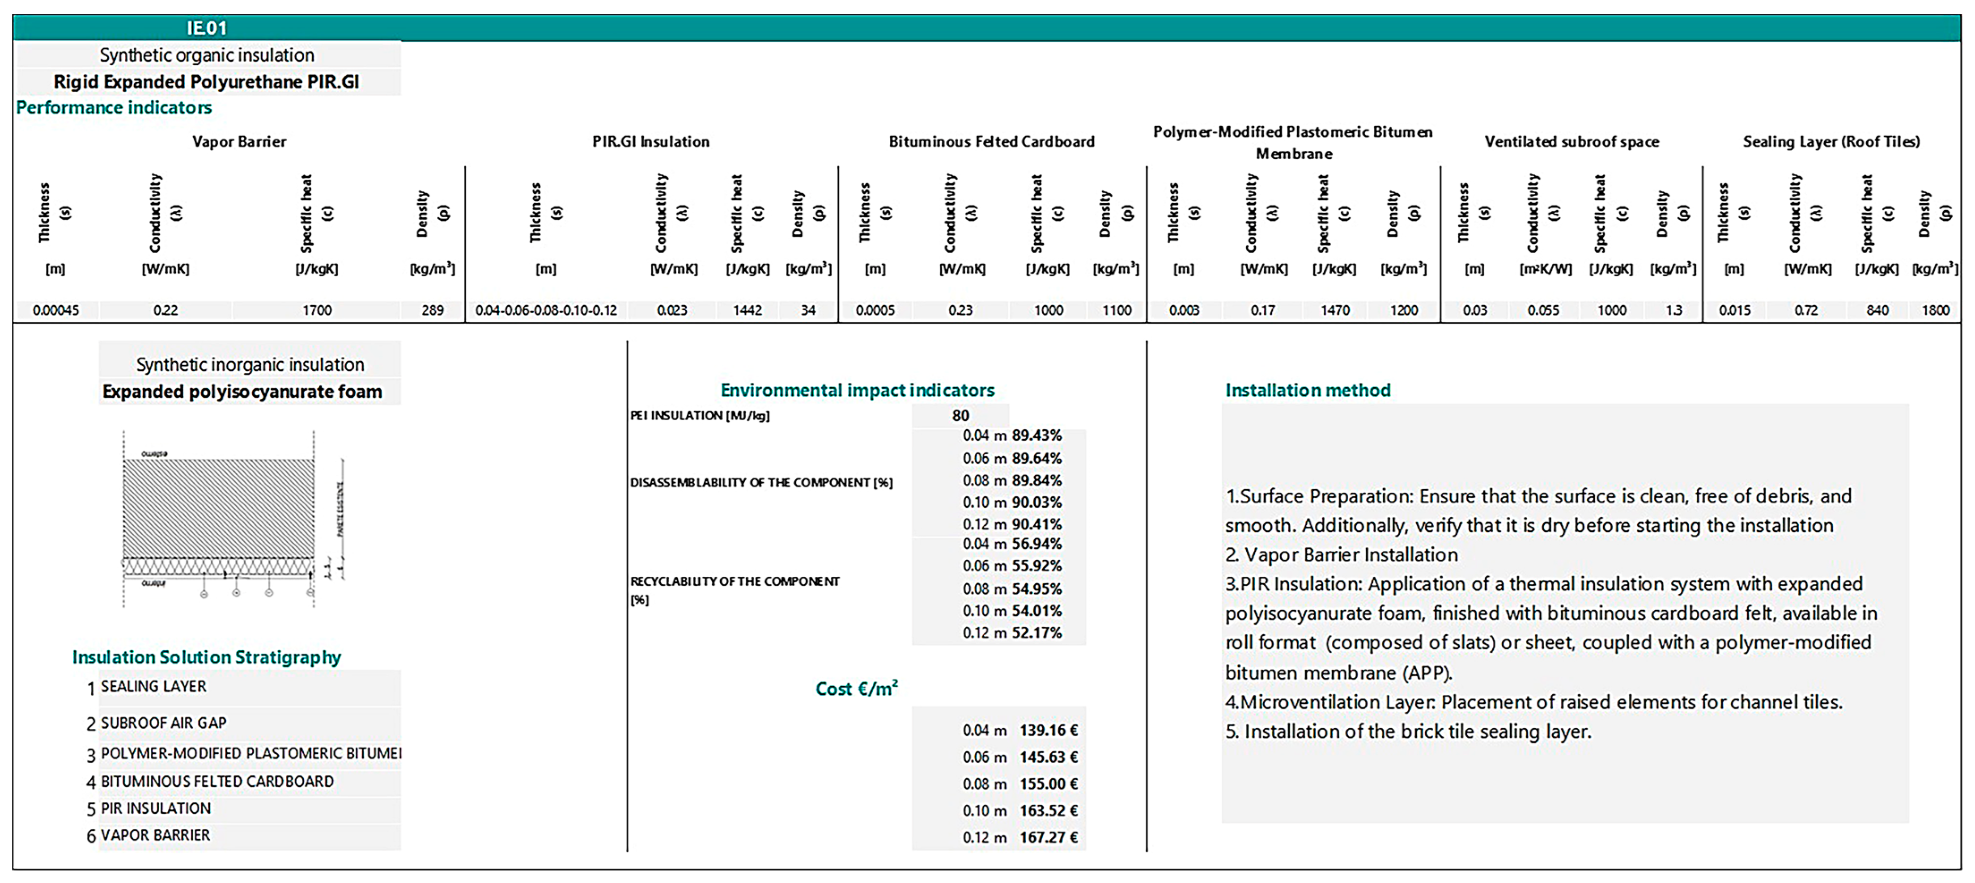
Task: Select the cost 139.16 € cell
Action: [x=1048, y=731]
